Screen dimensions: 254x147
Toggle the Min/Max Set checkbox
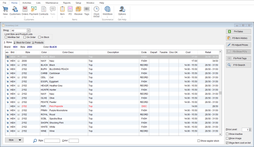tap(6, 37)
